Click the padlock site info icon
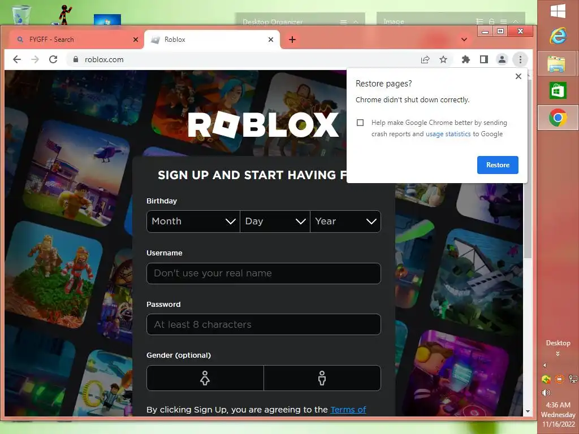This screenshot has width=579, height=434. [76, 59]
